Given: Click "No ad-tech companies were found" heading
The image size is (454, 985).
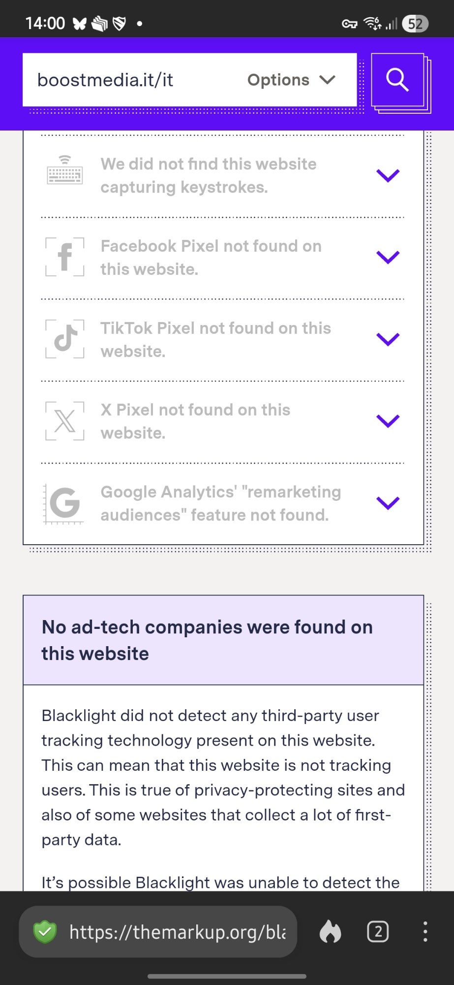Looking at the screenshot, I should (207, 640).
